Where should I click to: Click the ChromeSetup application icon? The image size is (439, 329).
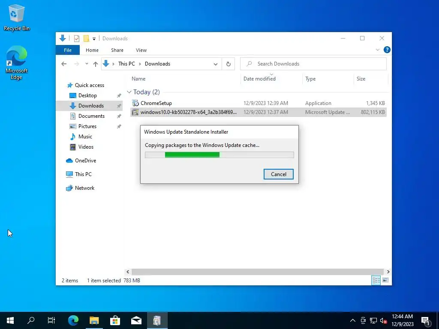coord(135,103)
